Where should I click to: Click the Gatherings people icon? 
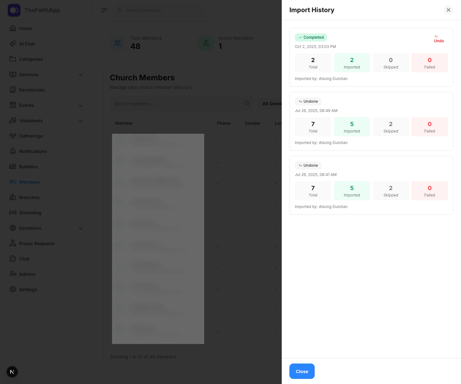click(13, 136)
